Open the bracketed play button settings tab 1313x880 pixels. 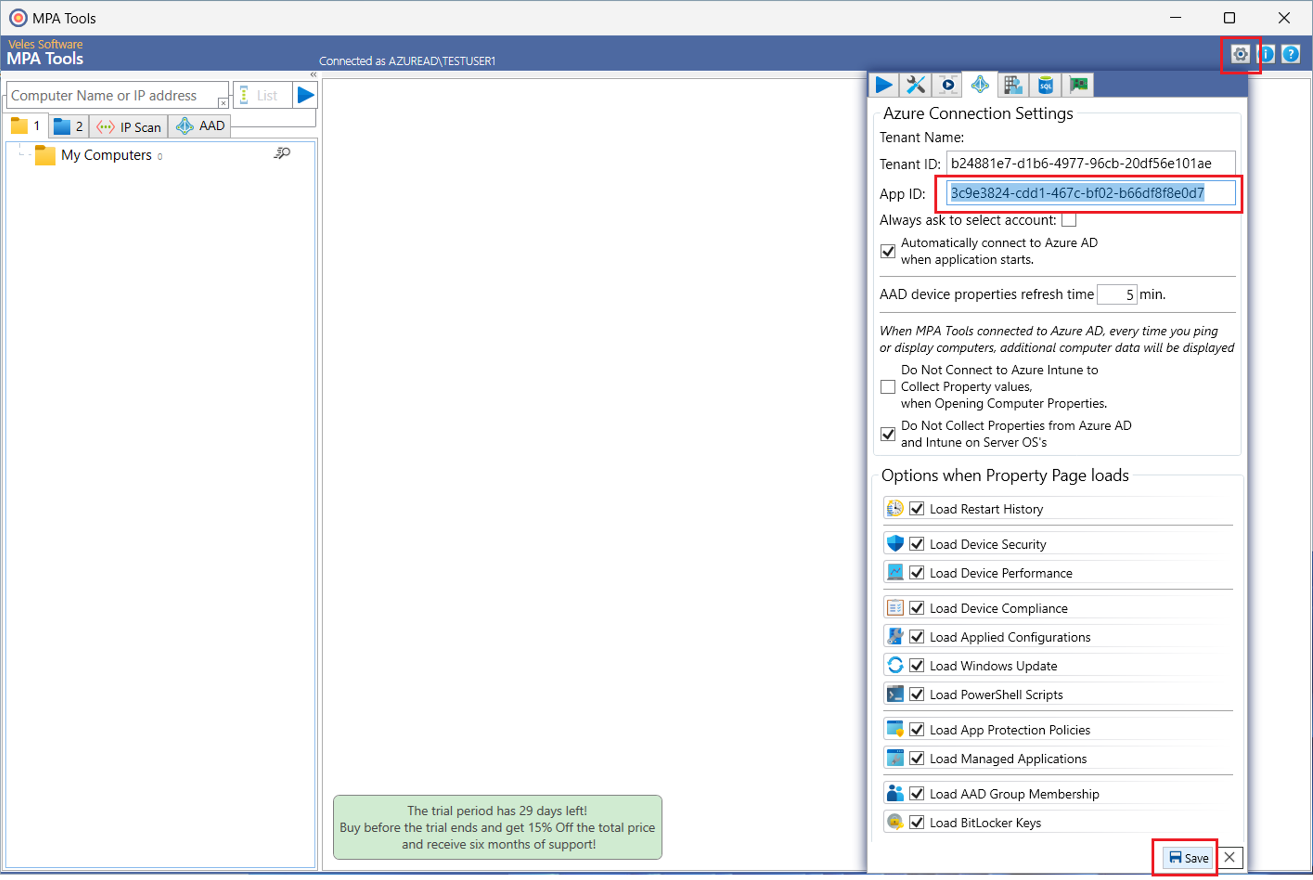pos(948,85)
